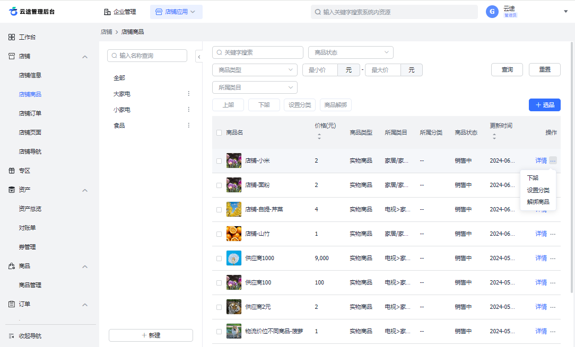The image size is (575, 347).
Task: Select the 店铺-山竹 row checkbox
Action: tap(219, 234)
